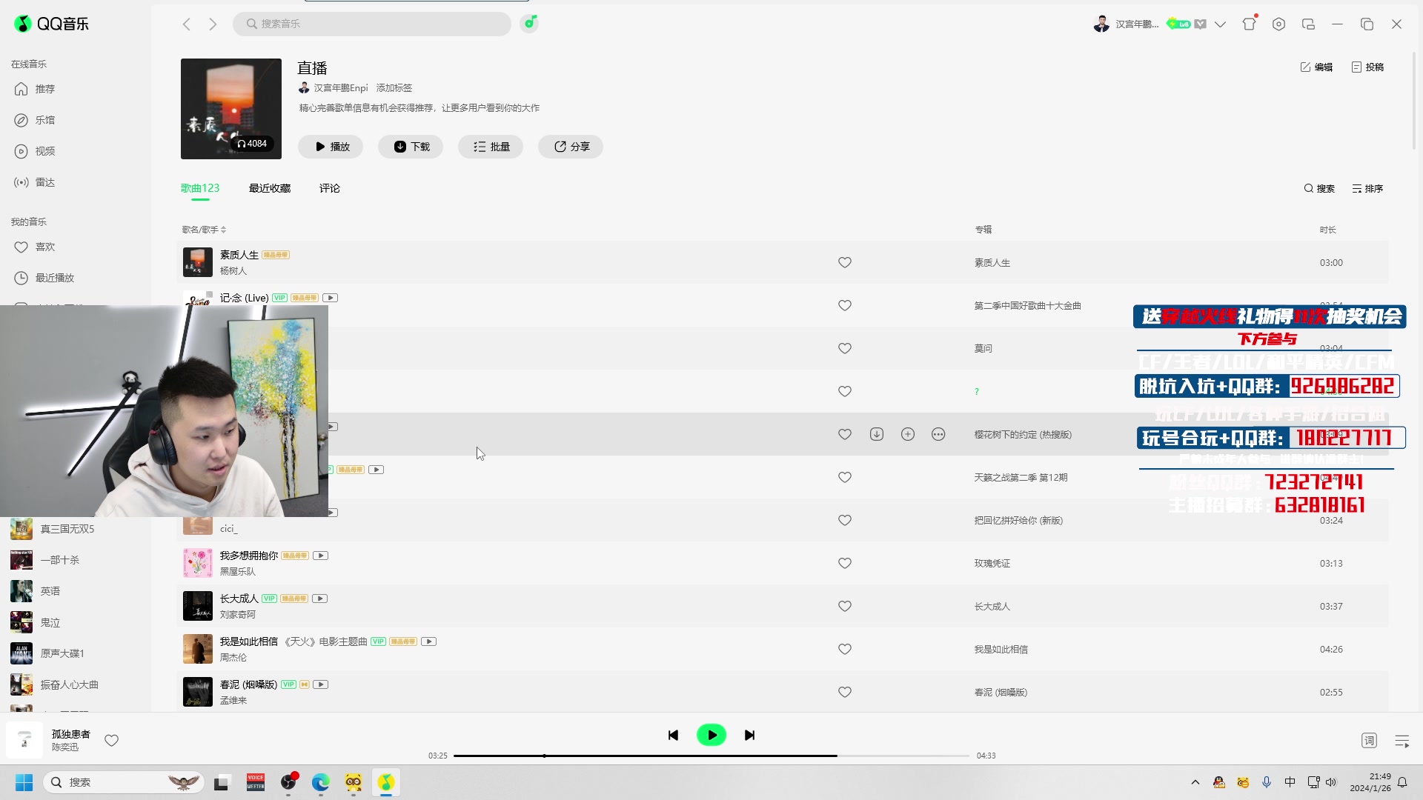Open now playing cover for 孤独患者

pos(24,739)
